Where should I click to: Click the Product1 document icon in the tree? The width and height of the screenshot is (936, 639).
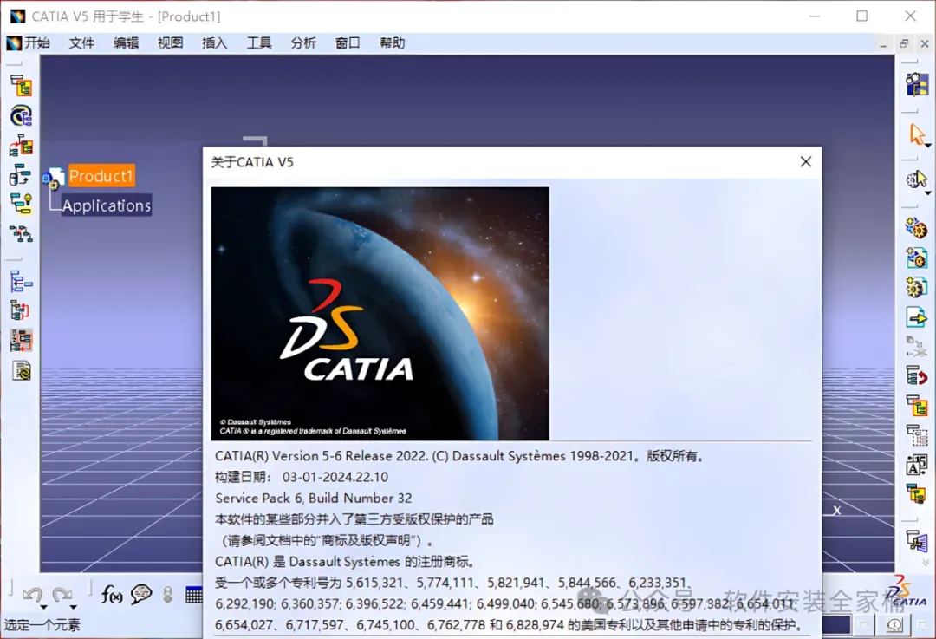click(x=53, y=178)
